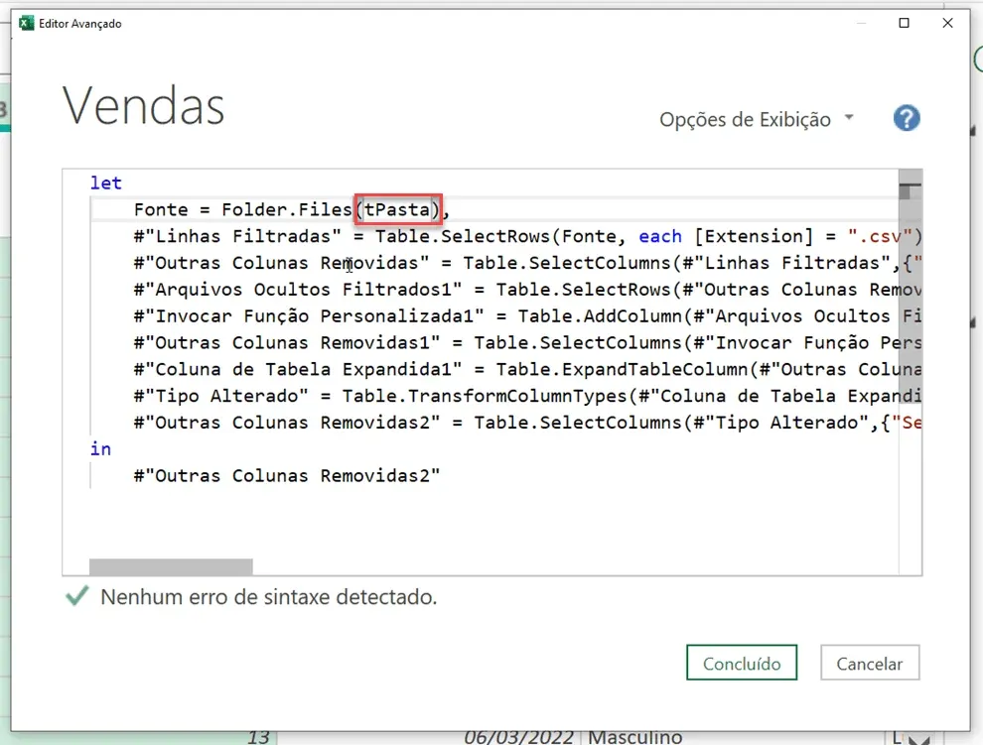The height and width of the screenshot is (745, 983).
Task: Click the #"Outras Colunas Removidas2" definition line
Action: 527,423
